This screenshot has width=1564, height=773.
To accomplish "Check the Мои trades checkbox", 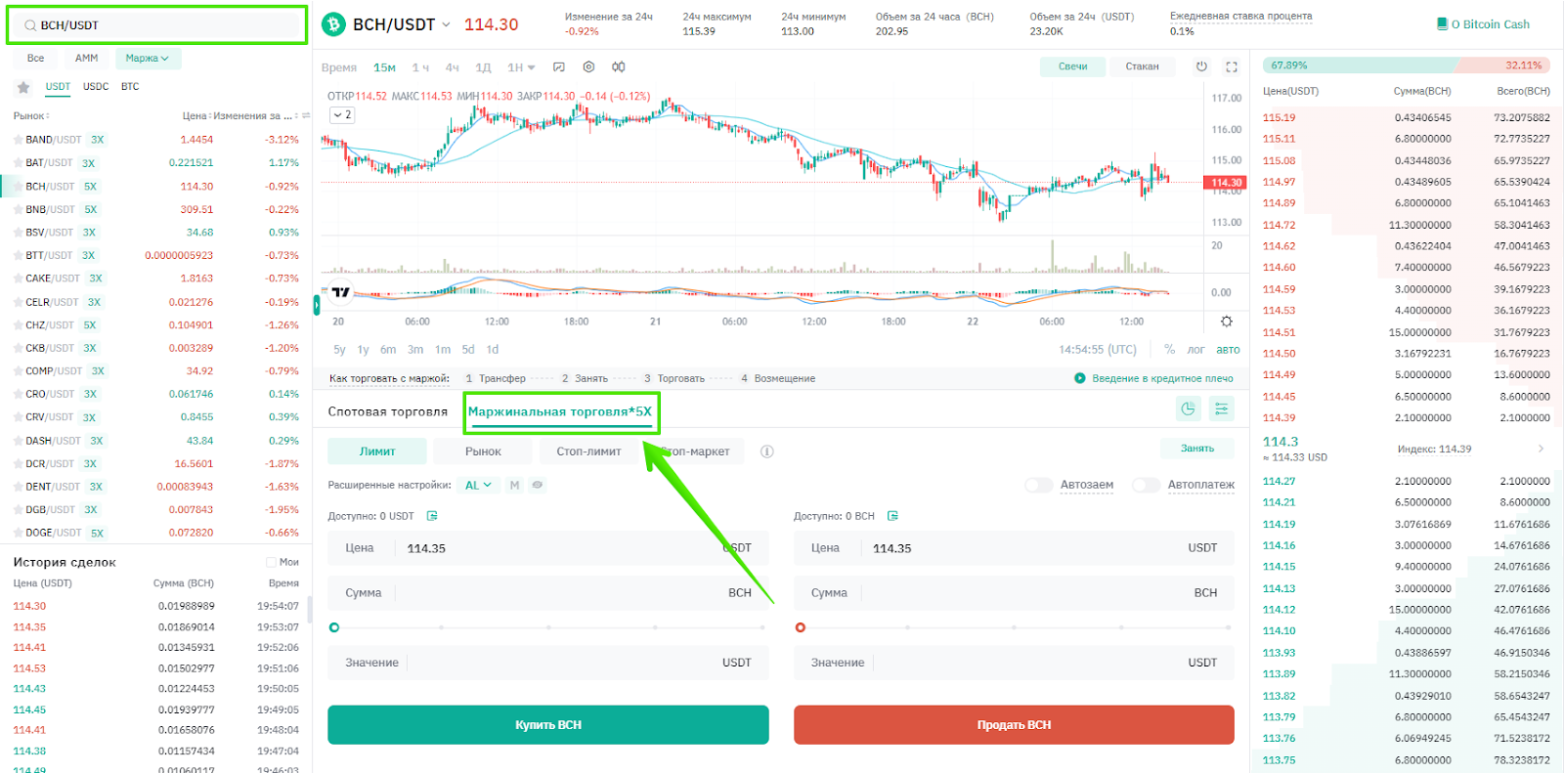I will coord(271,562).
